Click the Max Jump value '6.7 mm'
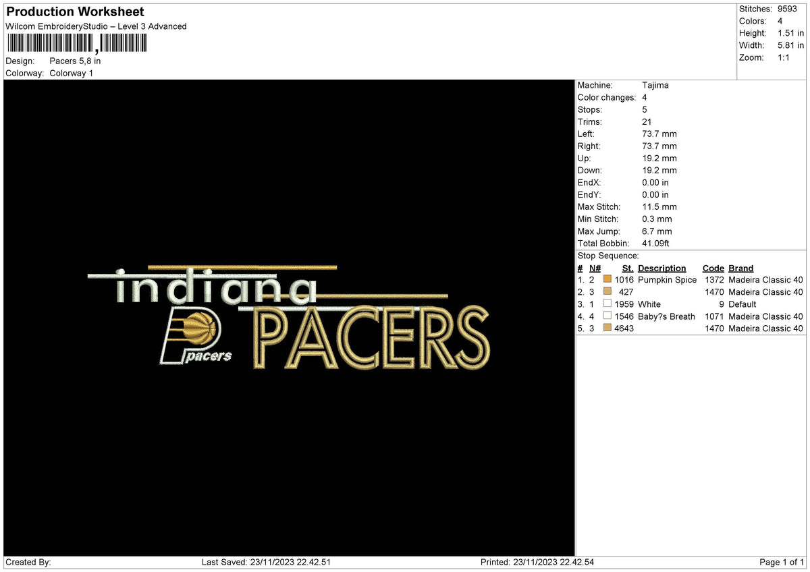The width and height of the screenshot is (810, 572). (x=657, y=231)
